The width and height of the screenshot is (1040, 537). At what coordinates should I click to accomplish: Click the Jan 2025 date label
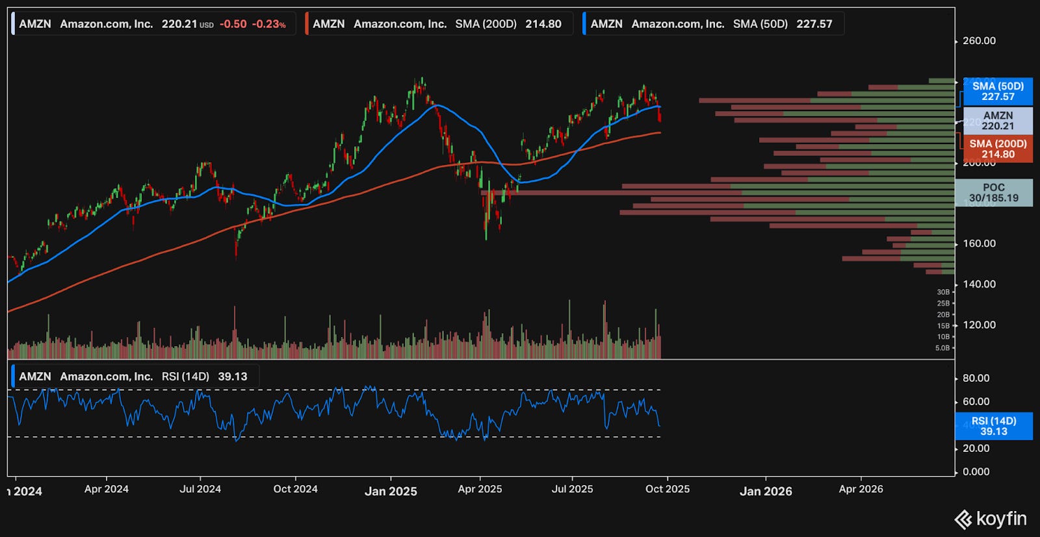[x=391, y=491]
